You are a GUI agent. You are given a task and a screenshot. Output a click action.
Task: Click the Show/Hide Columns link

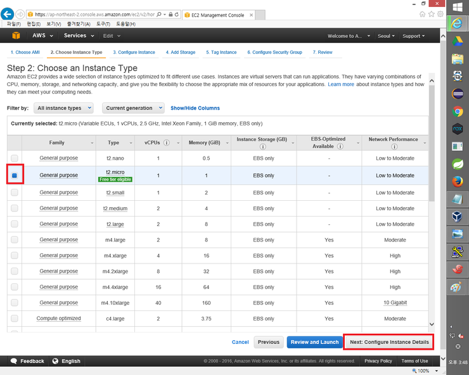click(195, 108)
